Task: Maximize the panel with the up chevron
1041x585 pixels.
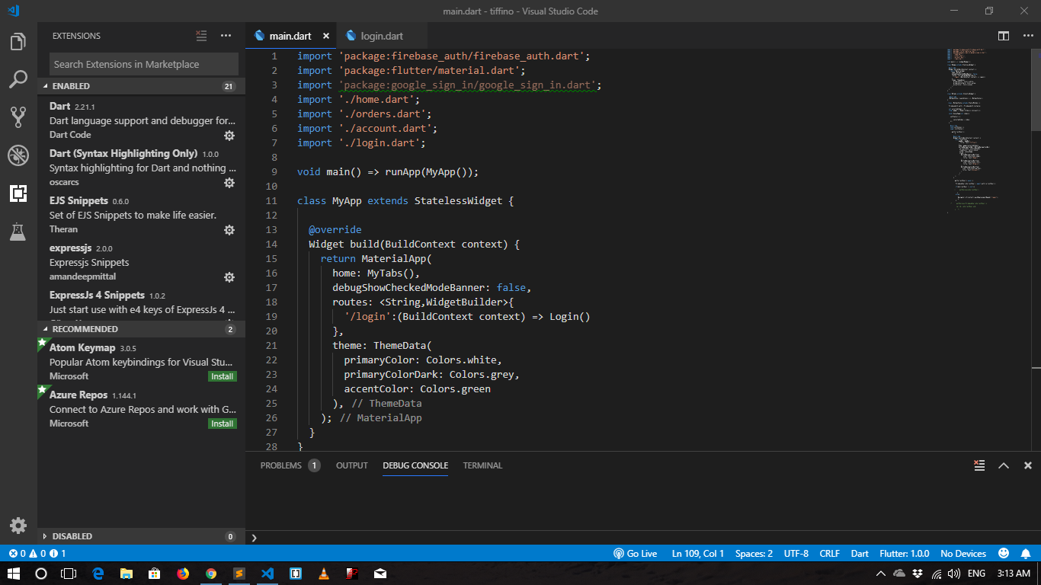Action: click(1004, 465)
